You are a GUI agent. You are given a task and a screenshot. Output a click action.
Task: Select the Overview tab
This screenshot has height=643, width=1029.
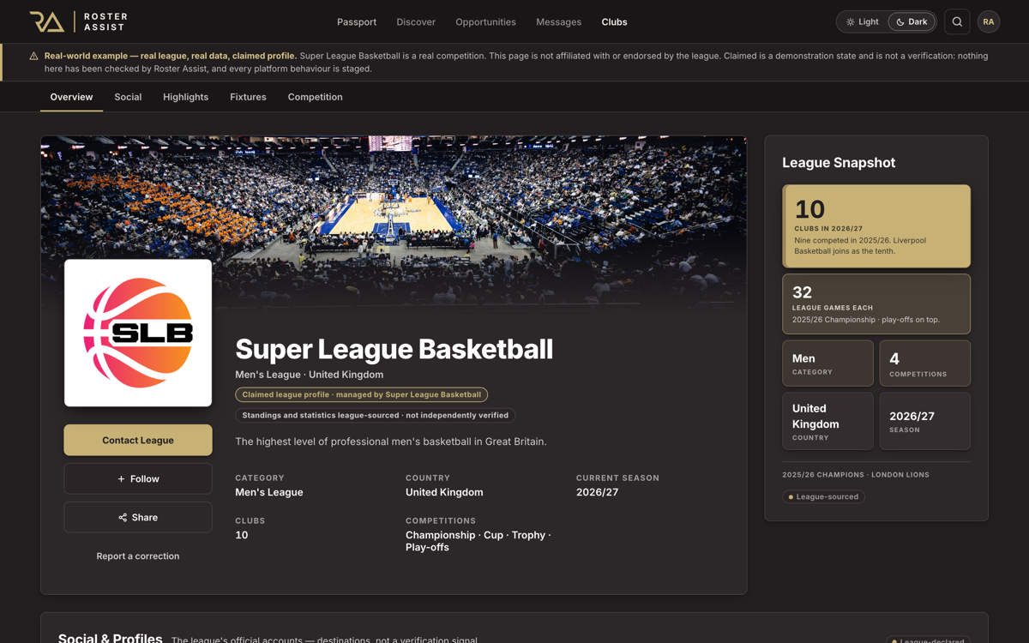(x=71, y=97)
